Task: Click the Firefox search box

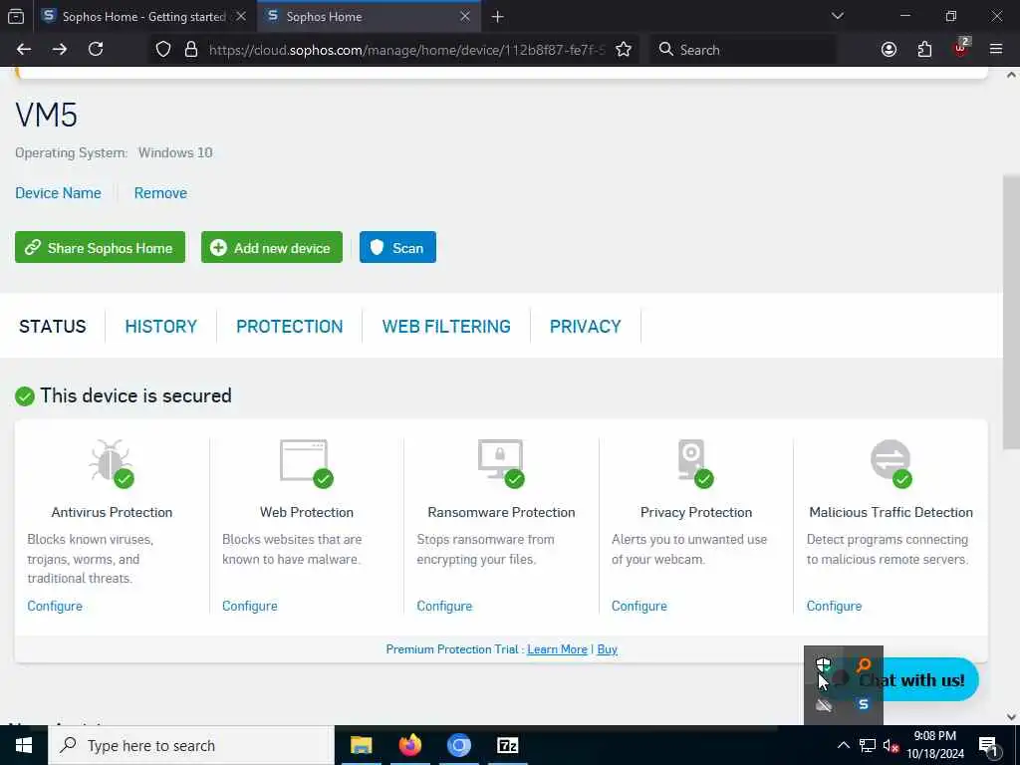Action: point(743,50)
